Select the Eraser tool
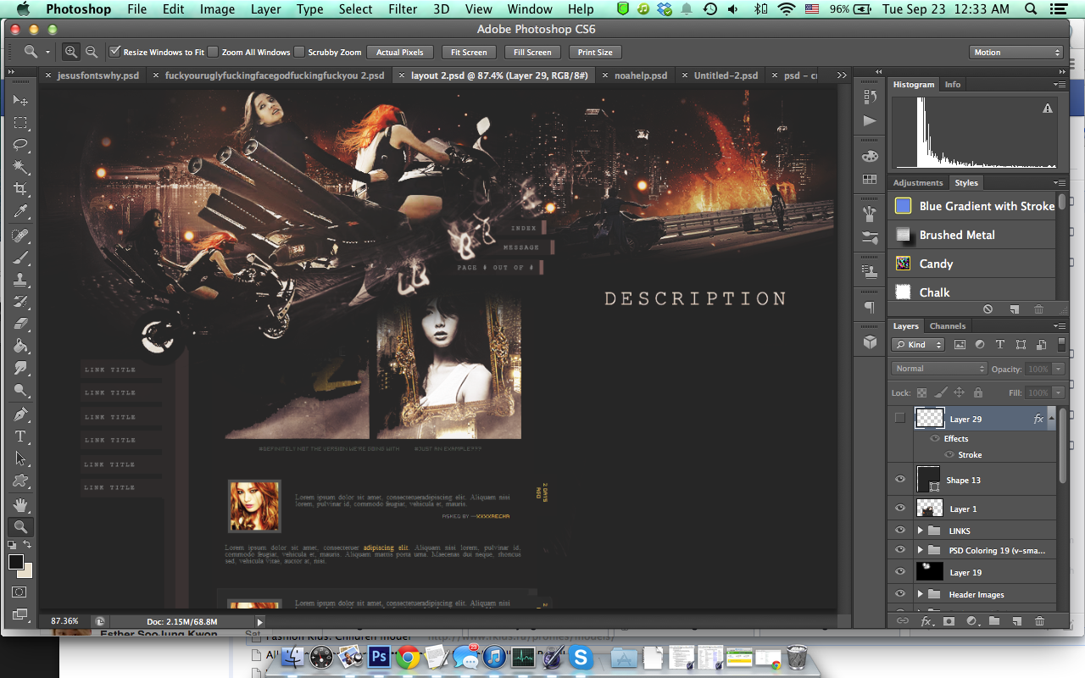Viewport: 1085px width, 678px height. 20,324
